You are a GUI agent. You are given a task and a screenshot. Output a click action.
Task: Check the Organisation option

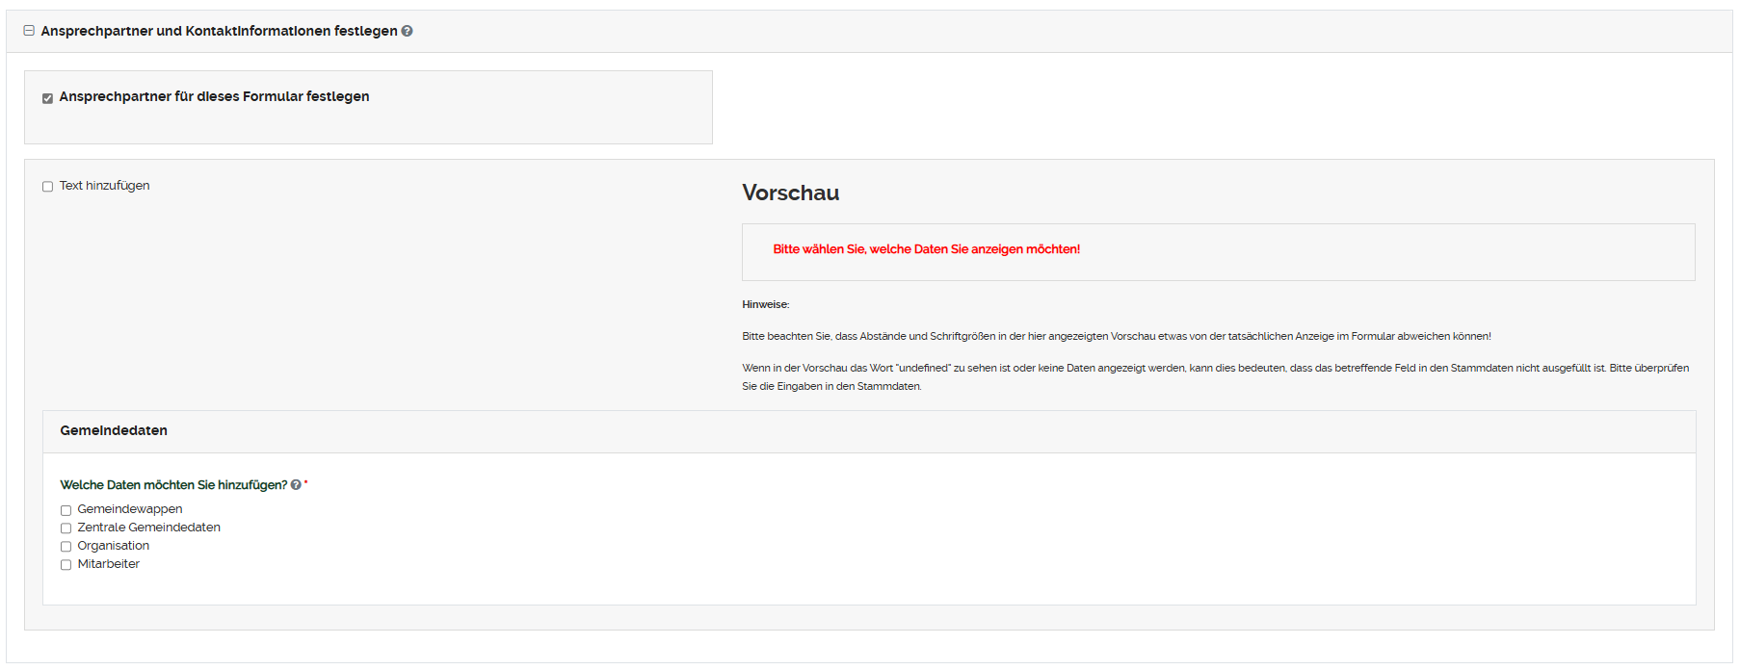(66, 547)
